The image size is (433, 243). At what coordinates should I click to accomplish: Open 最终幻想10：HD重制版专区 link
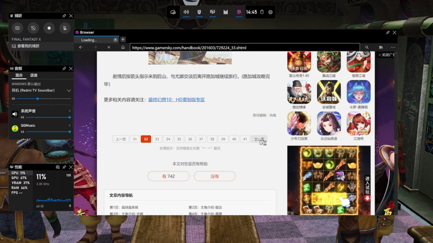click(x=177, y=100)
